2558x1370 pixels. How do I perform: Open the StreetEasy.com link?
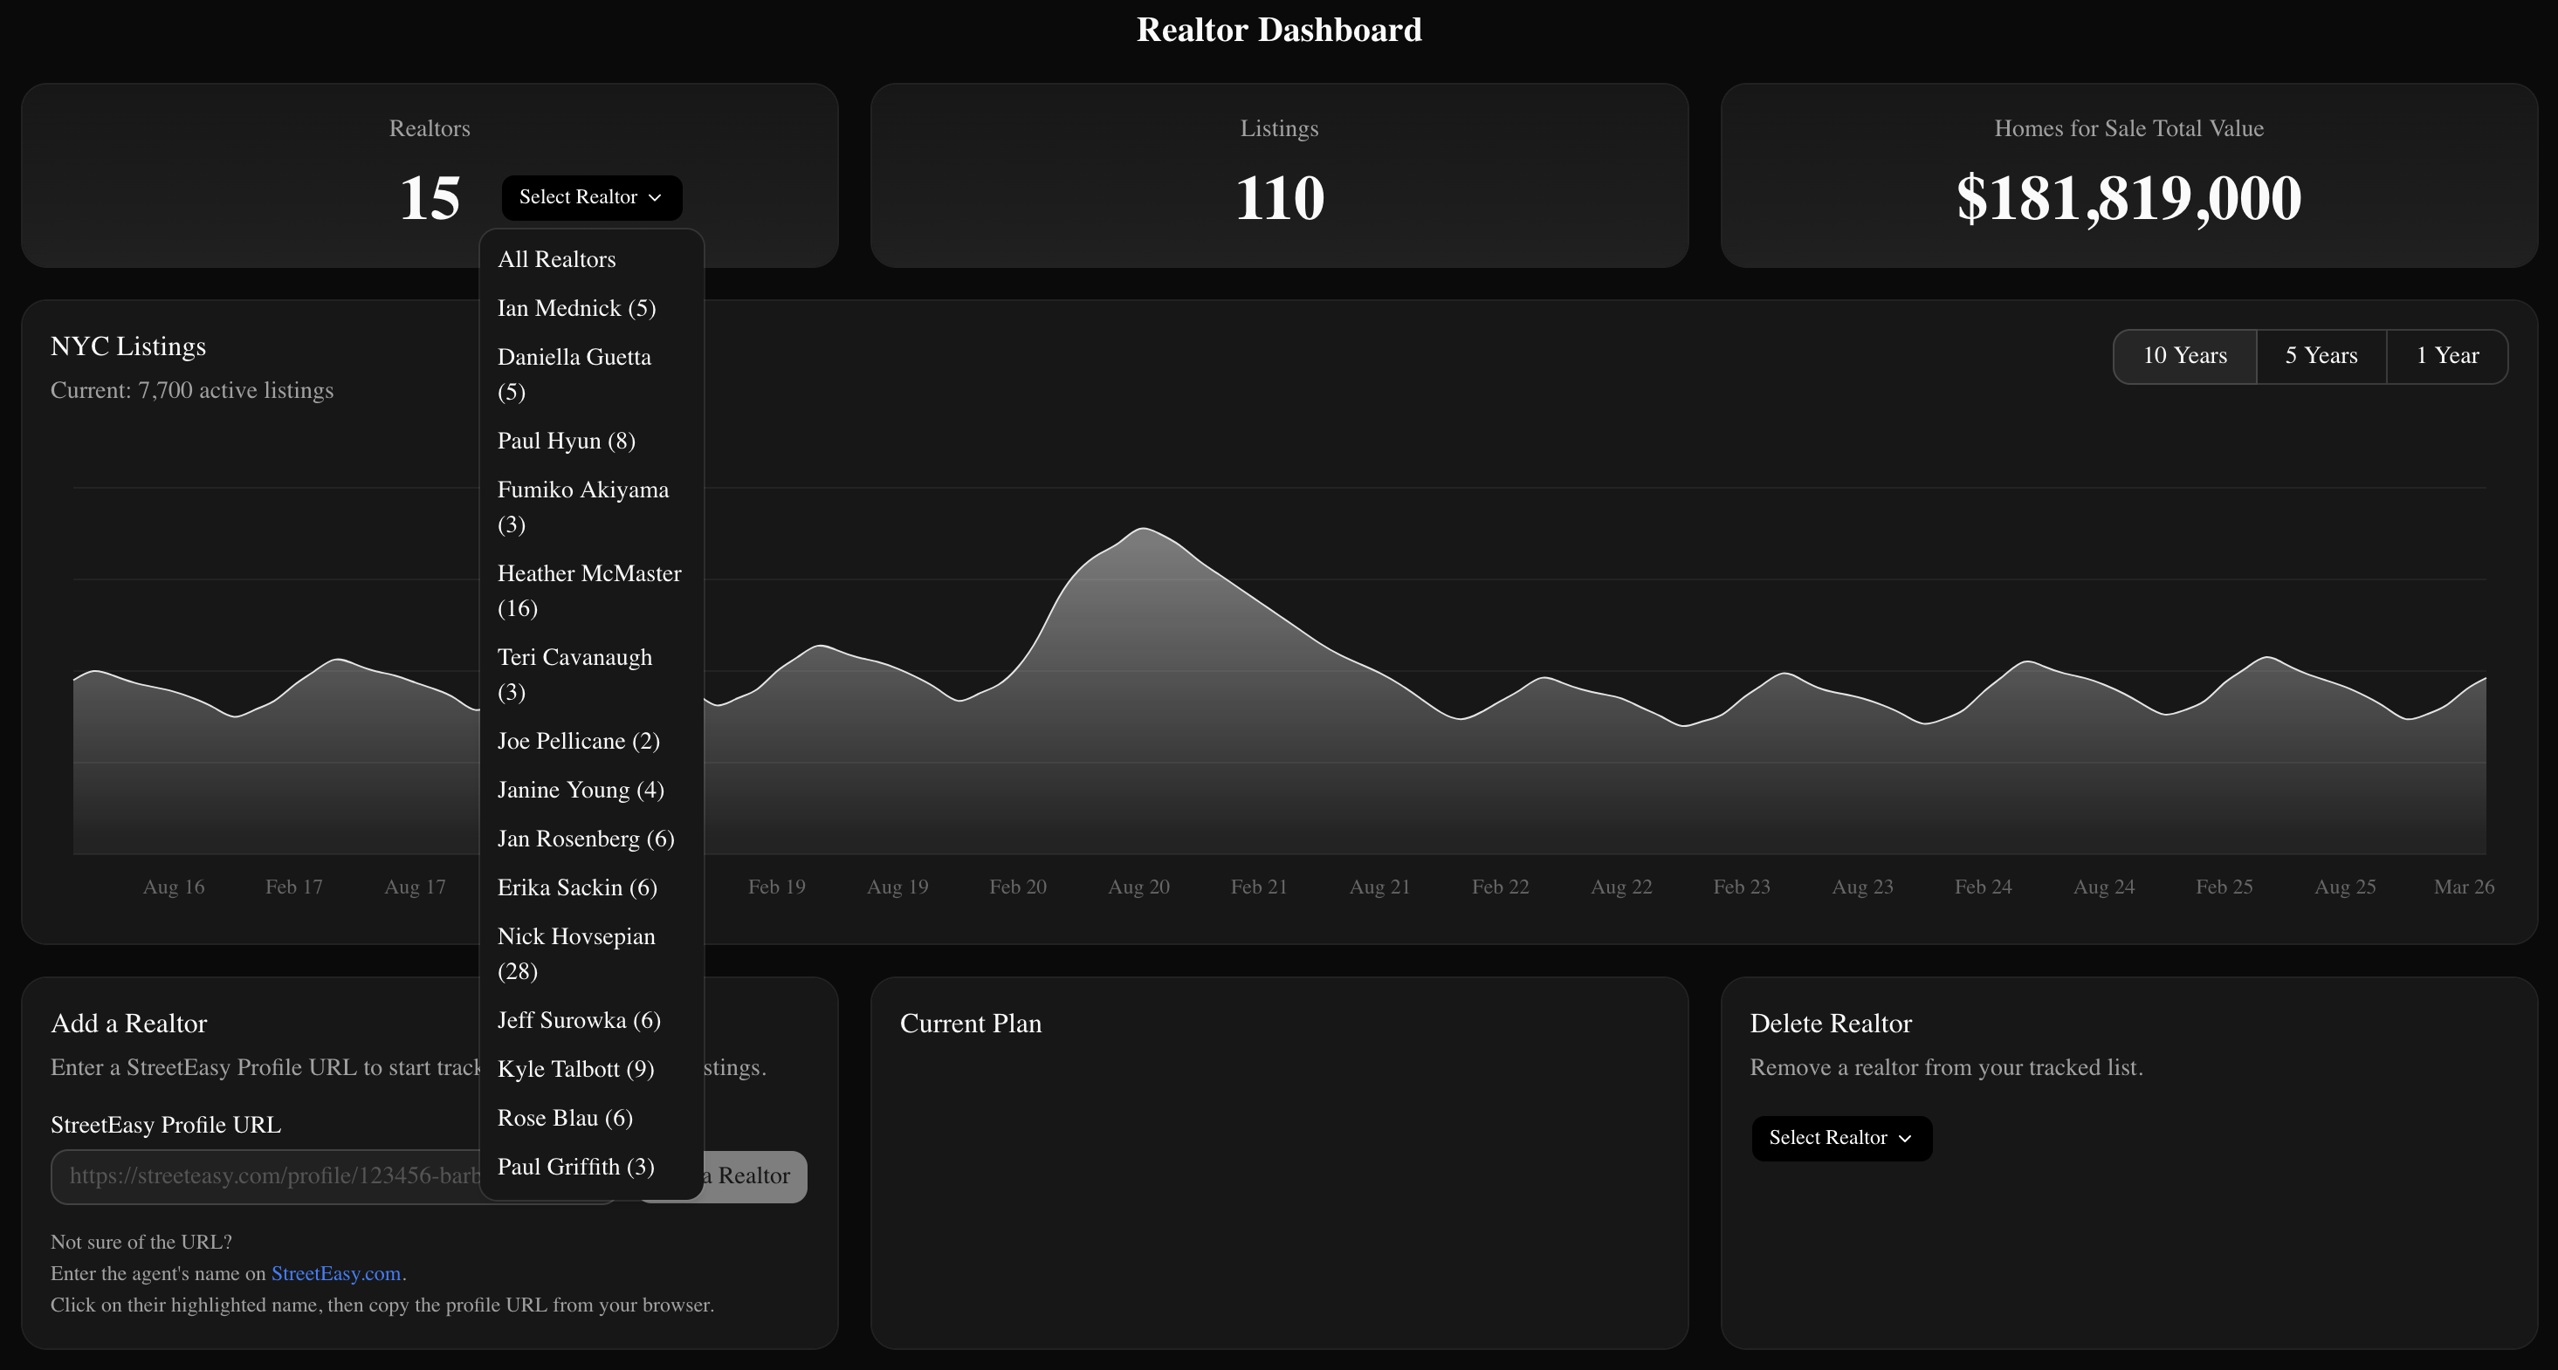(335, 1274)
